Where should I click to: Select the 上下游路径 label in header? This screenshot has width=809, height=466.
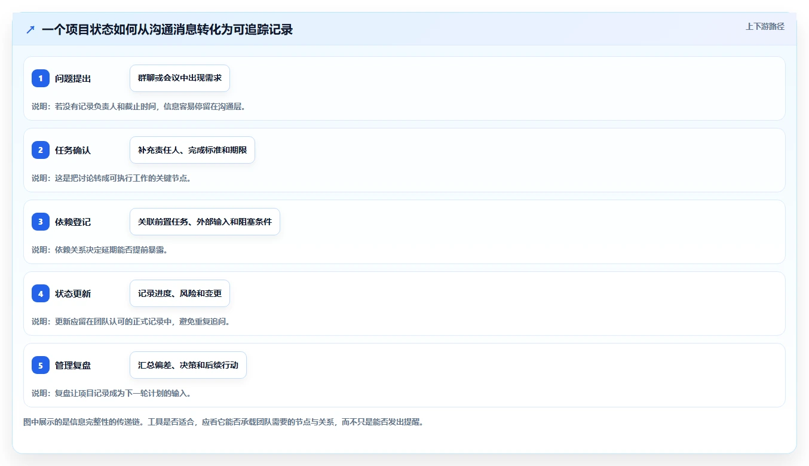(x=765, y=26)
